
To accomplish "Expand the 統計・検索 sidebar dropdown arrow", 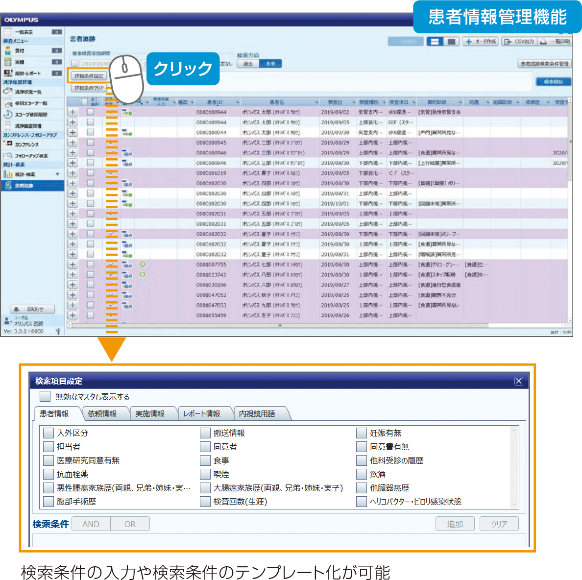I will (x=57, y=174).
